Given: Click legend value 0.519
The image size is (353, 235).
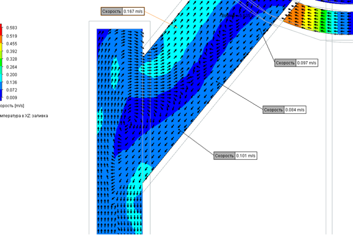Looking at the screenshot, I should tap(12, 36).
